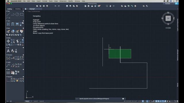Click the Save toolbar icon

44,6
